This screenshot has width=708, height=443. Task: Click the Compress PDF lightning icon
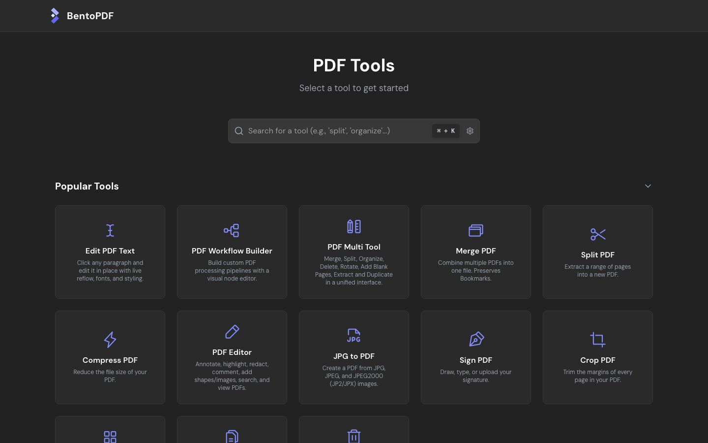tap(110, 340)
